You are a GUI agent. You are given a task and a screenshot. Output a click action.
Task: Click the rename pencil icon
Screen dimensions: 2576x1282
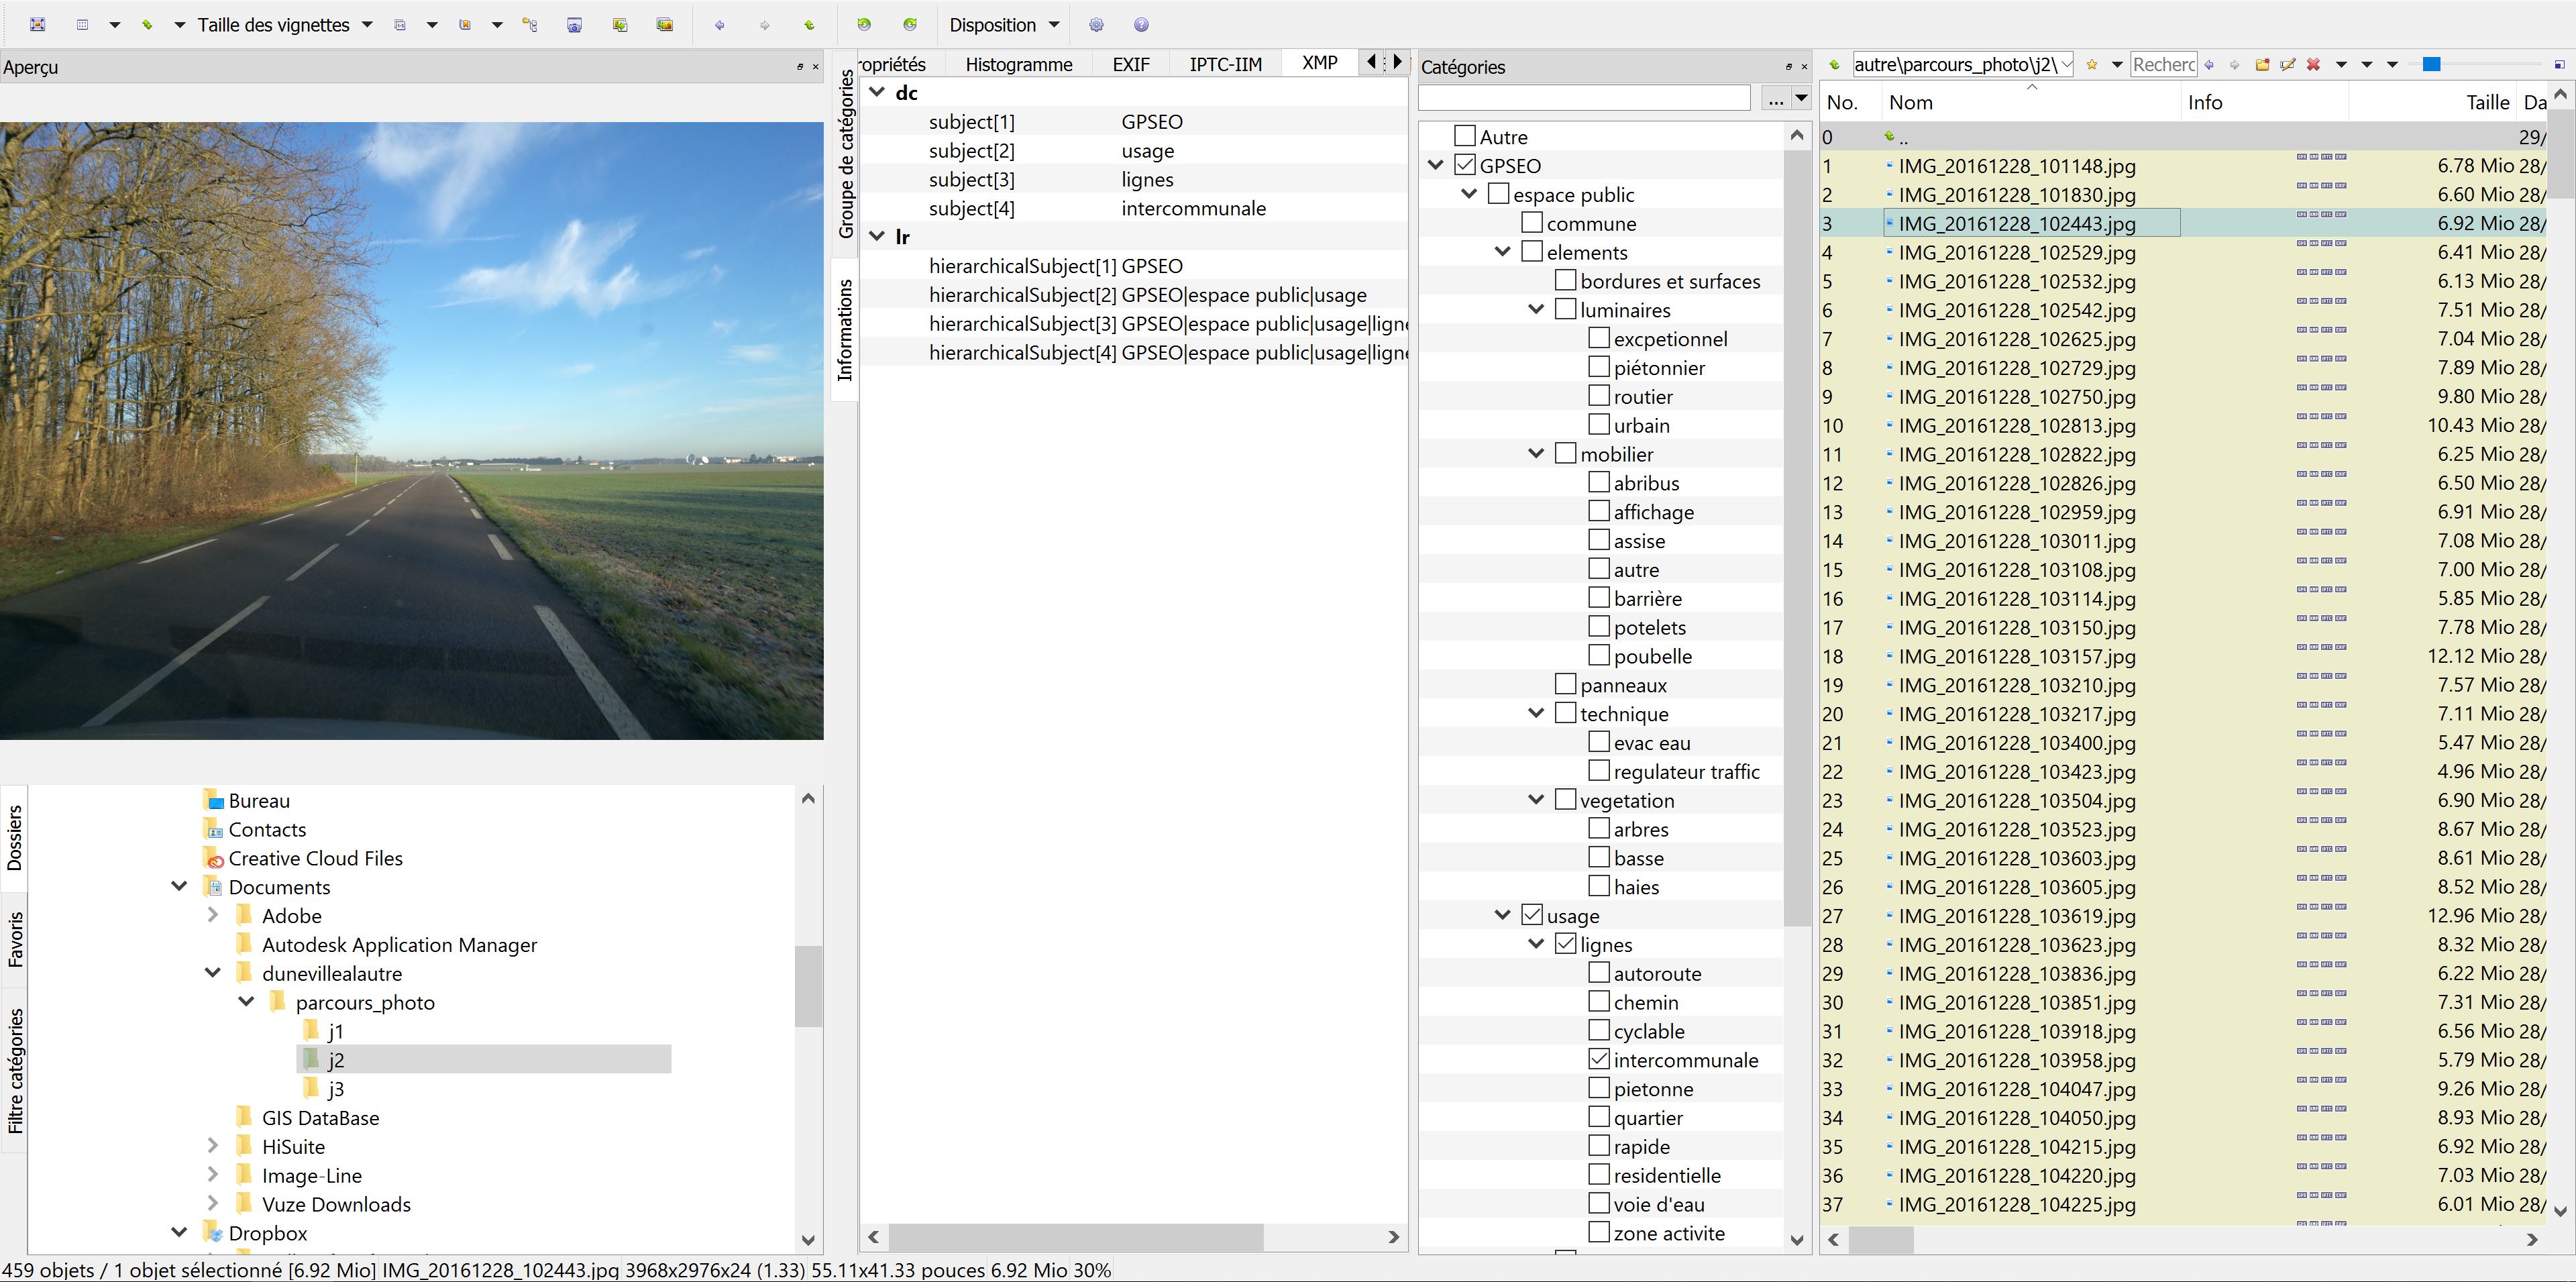(2287, 65)
